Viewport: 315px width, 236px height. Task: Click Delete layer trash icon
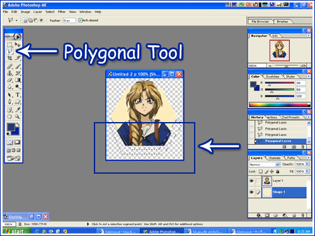tap(302, 215)
